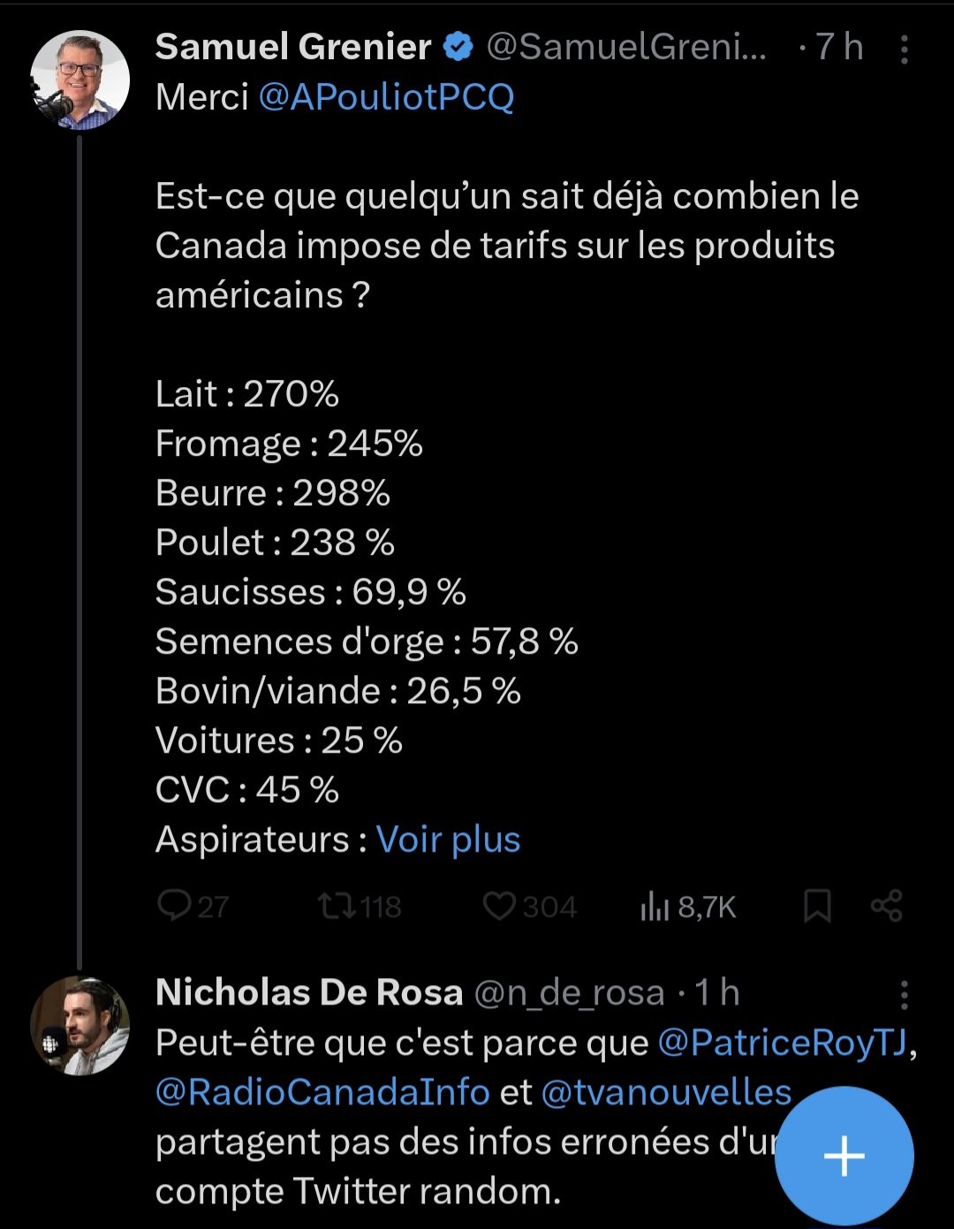Open the @n_de_rosa handle

click(x=570, y=993)
